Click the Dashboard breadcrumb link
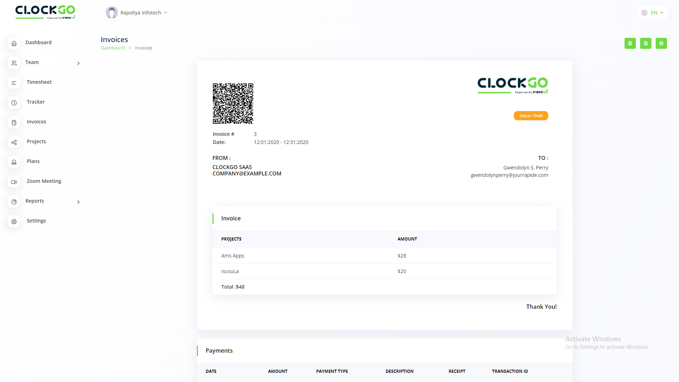This screenshot has width=679, height=382. coord(112,48)
